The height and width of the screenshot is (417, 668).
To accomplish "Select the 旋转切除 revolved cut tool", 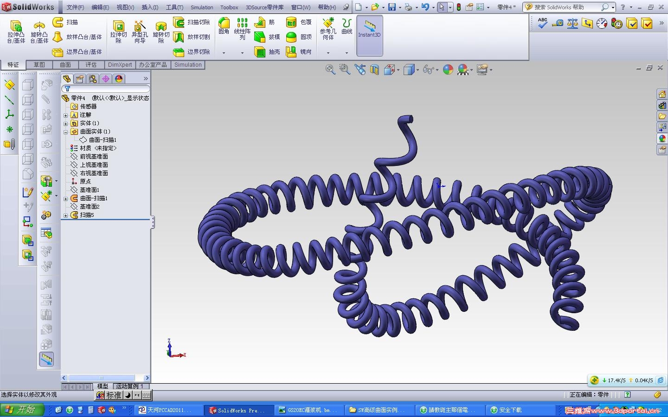I will (161, 32).
